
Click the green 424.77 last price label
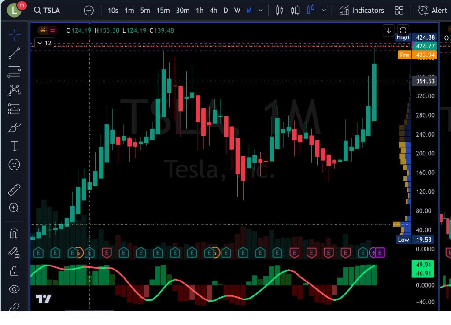425,46
